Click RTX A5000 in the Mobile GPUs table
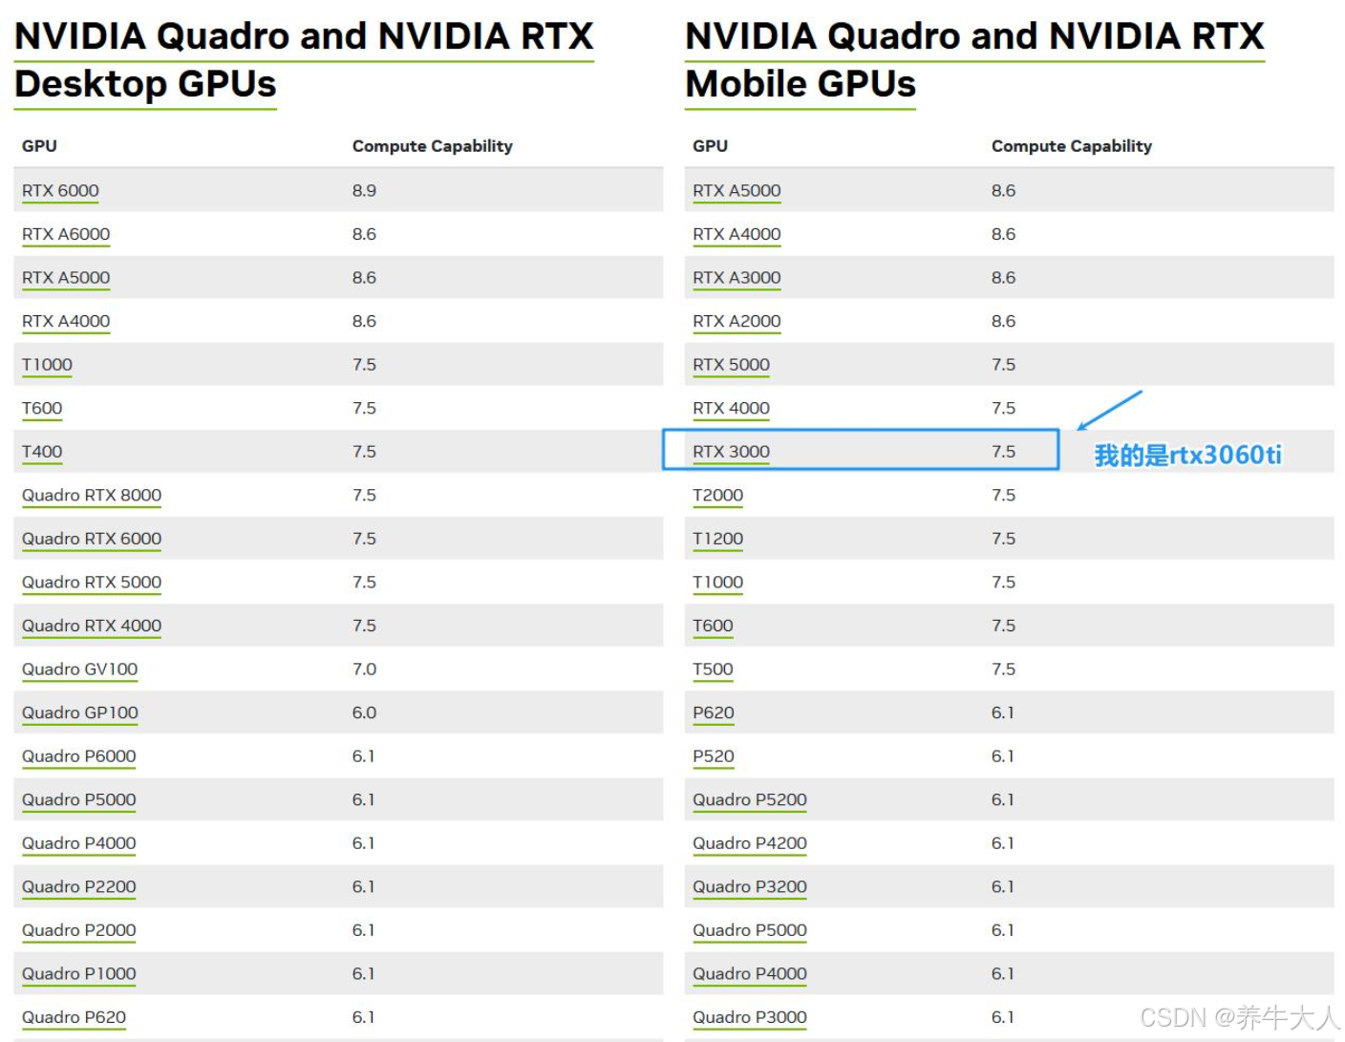This screenshot has width=1345, height=1042. [x=737, y=190]
